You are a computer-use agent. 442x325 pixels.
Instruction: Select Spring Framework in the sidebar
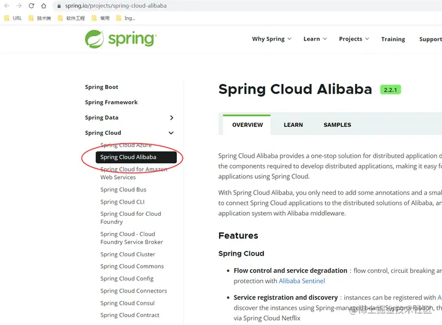point(111,102)
